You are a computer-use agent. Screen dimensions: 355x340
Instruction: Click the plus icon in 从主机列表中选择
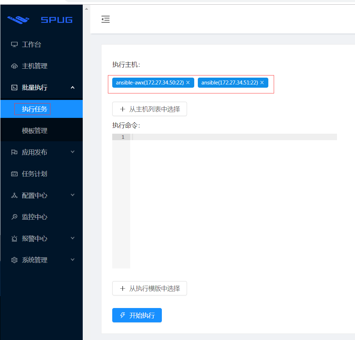click(x=123, y=109)
